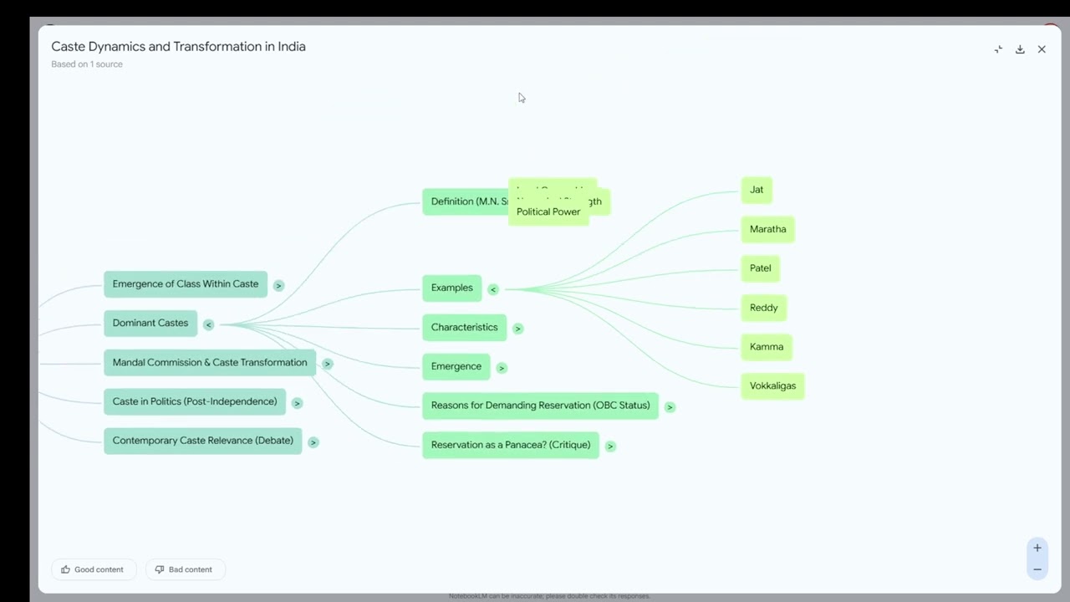Select the Examples node

coord(452,288)
